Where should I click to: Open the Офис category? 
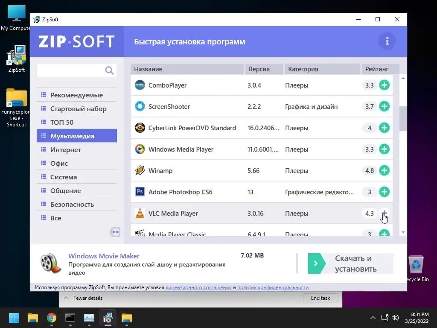(77, 163)
